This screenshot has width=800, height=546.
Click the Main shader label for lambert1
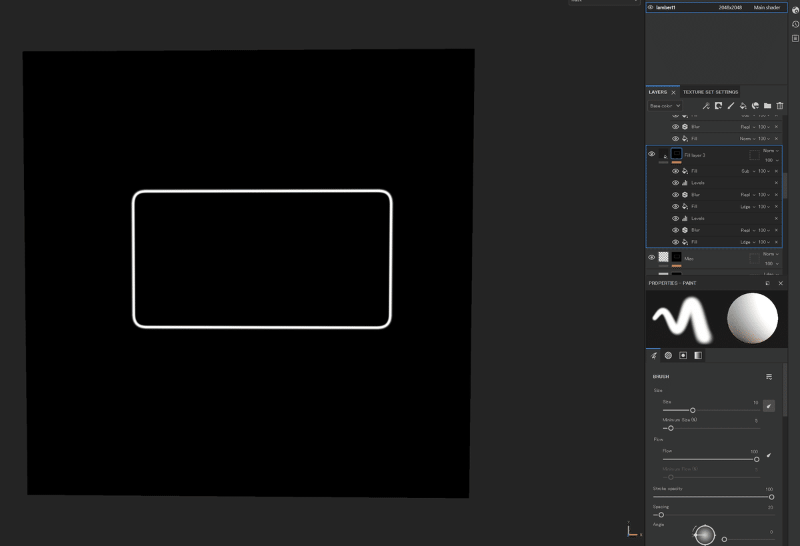tap(767, 7)
